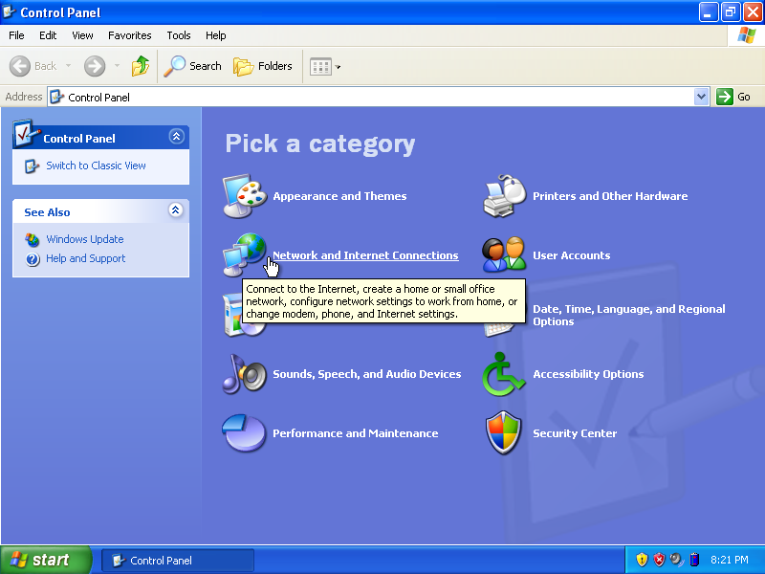Open the View menu
Image resolution: width=765 pixels, height=574 pixels.
[82, 35]
